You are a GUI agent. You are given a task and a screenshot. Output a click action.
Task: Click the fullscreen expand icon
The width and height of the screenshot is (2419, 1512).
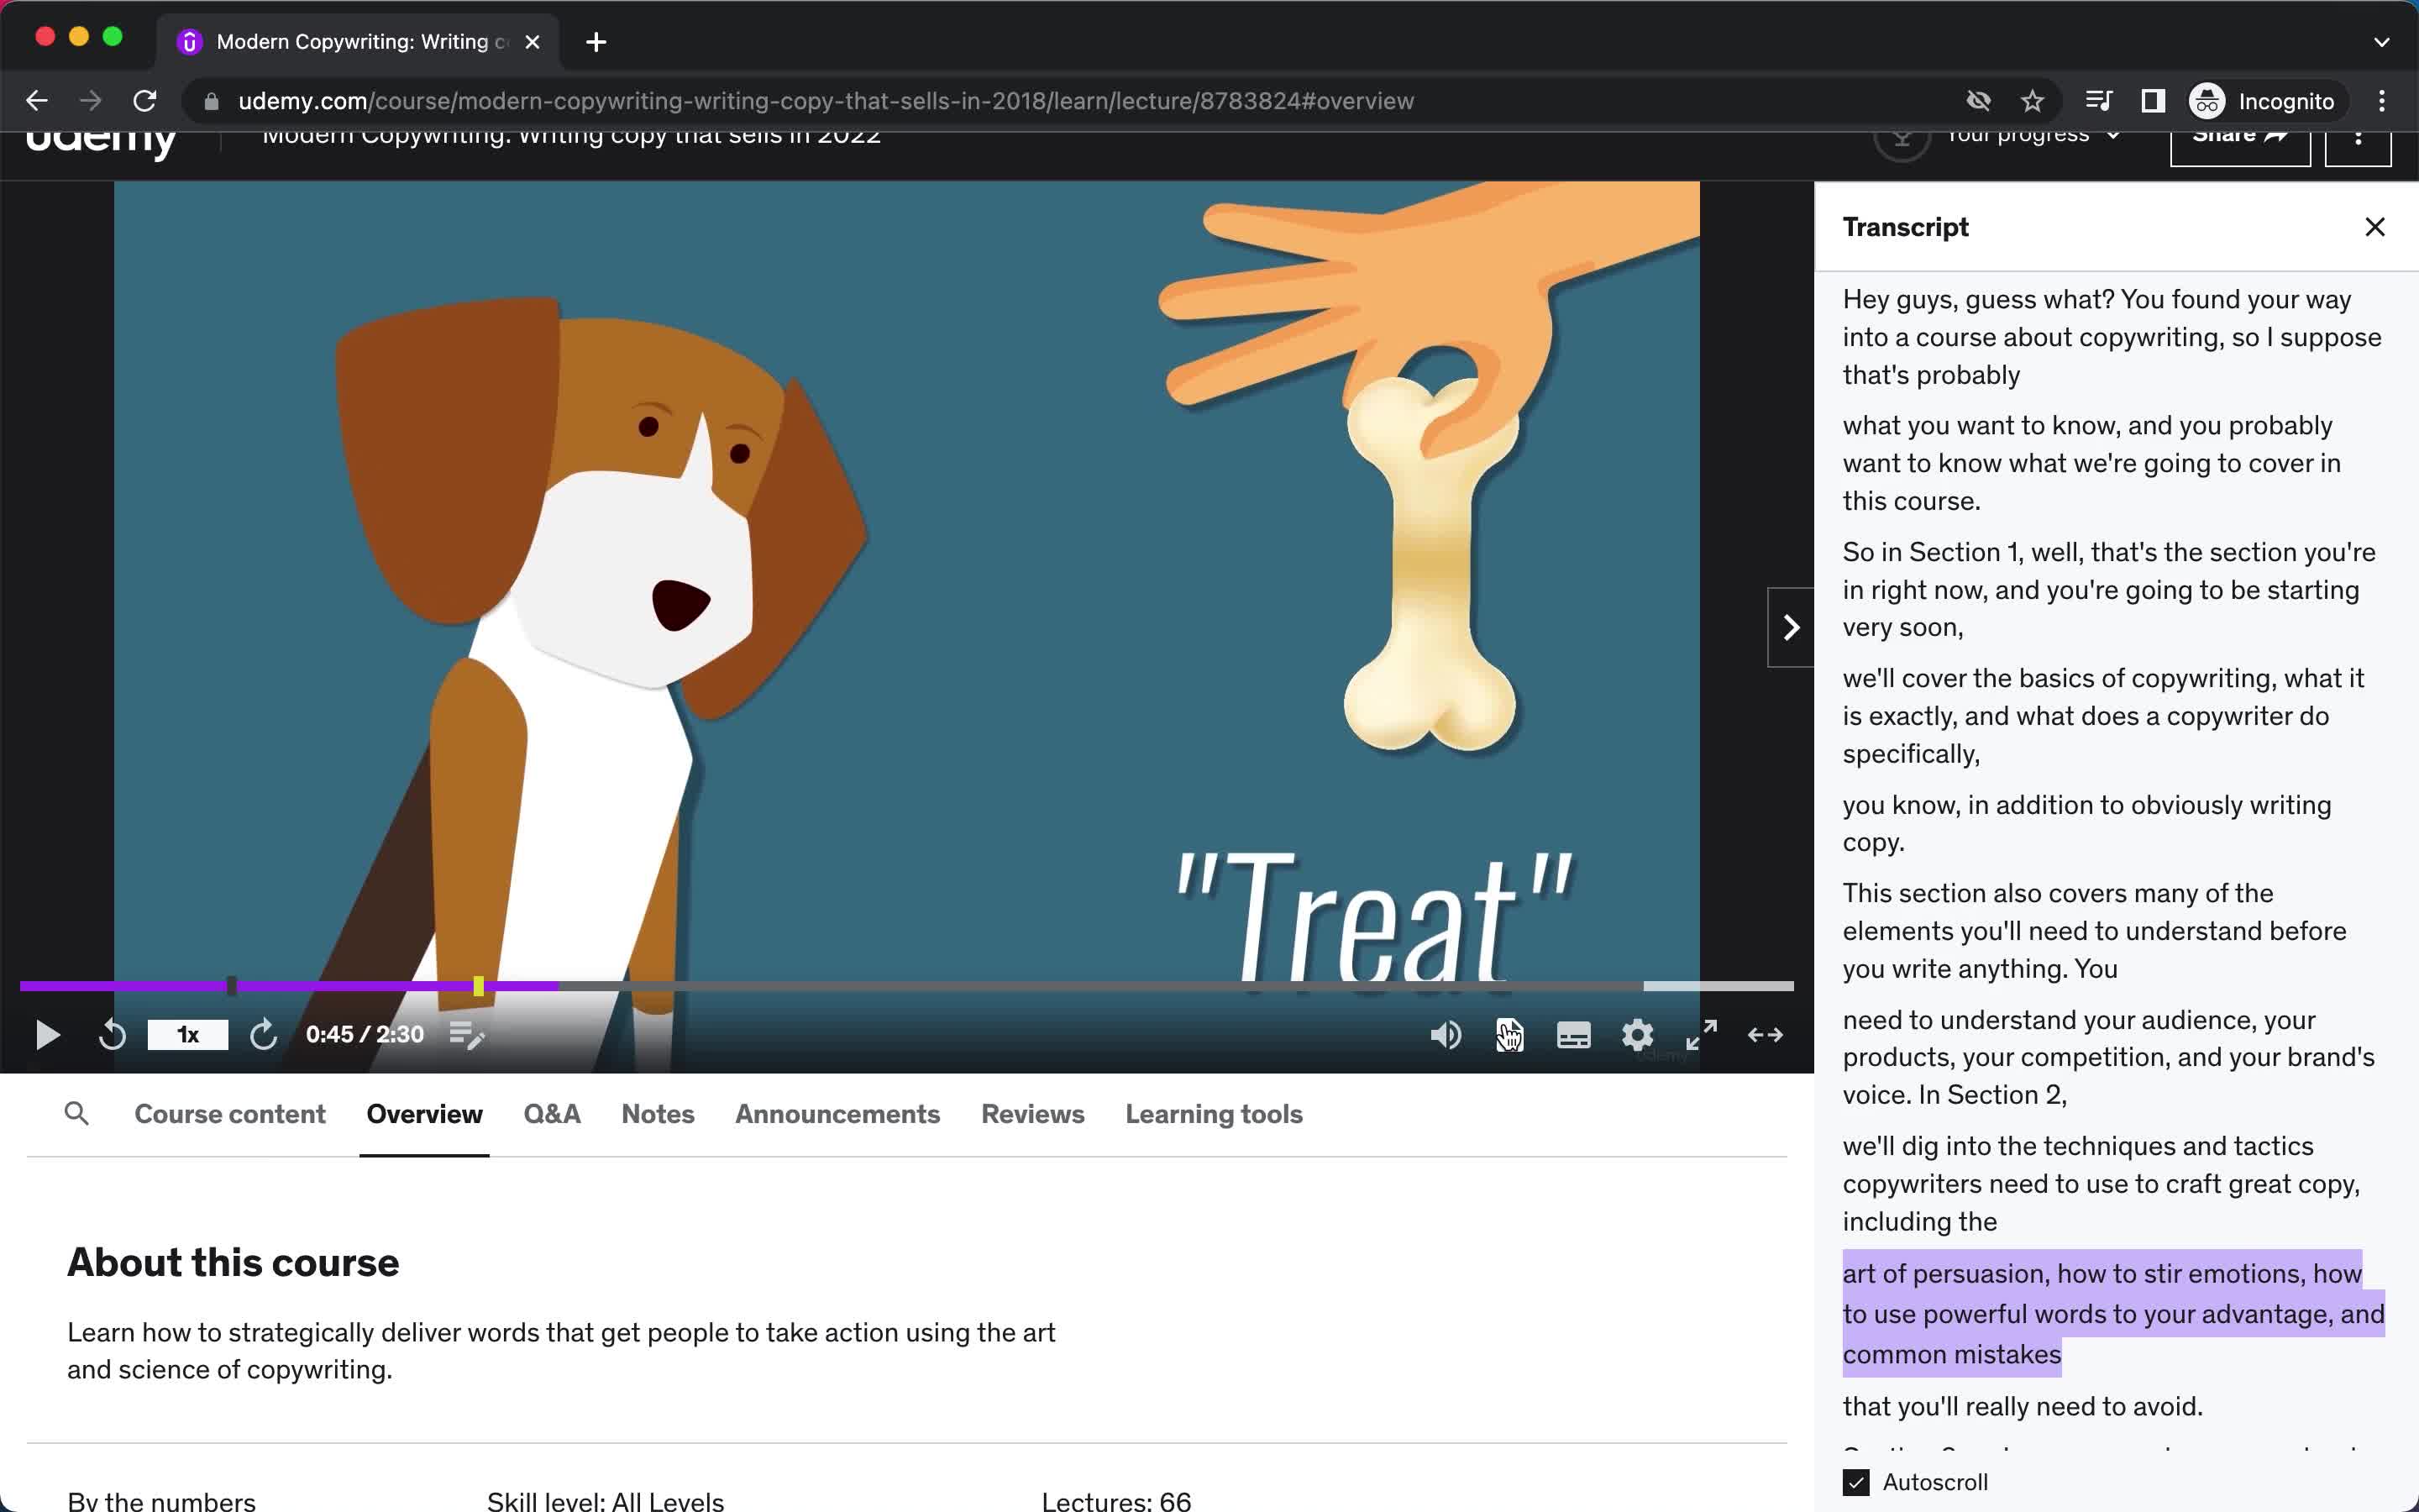coord(1700,1035)
